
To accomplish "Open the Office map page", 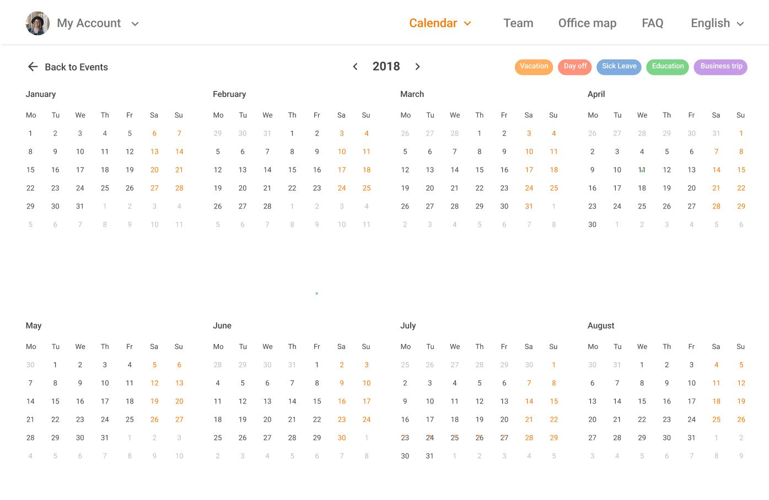I will 587,23.
